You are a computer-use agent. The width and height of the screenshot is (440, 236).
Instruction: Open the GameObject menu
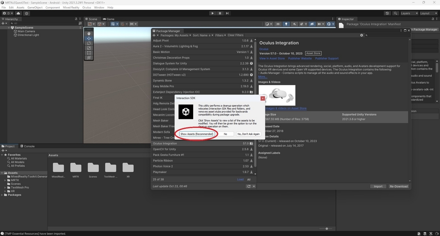pyautogui.click(x=35, y=7)
